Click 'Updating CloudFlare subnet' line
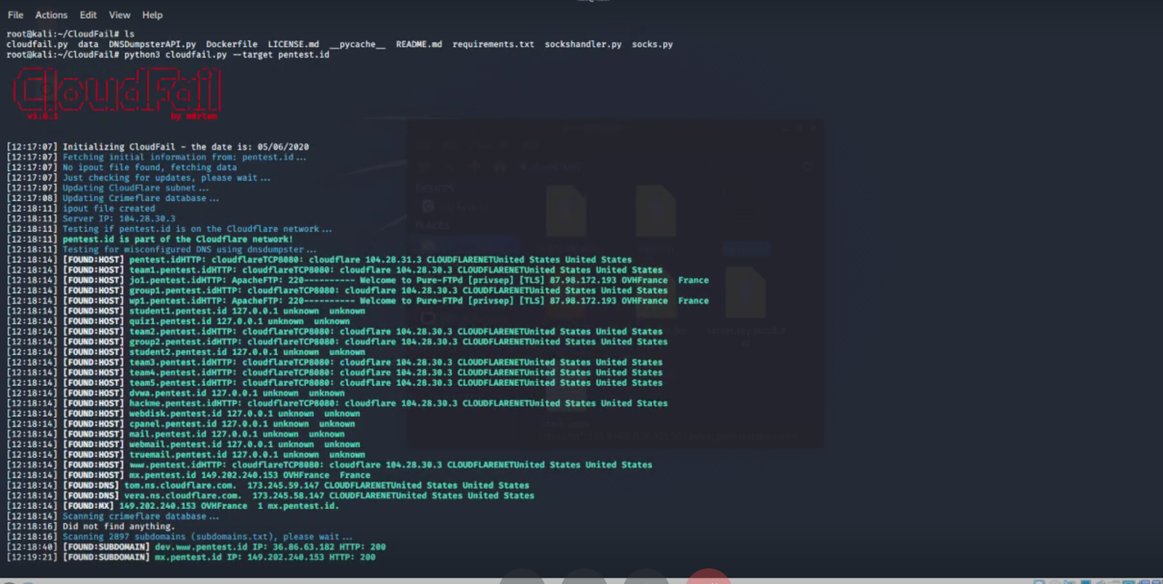Image resolution: width=1163 pixels, height=584 pixels. coord(108,188)
